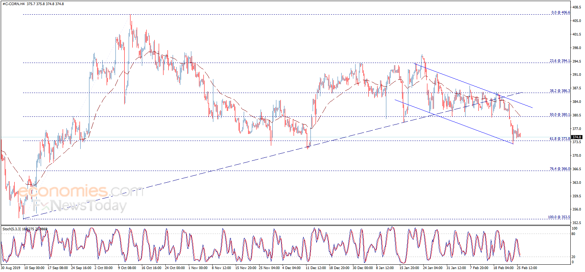Image resolution: width=585 pixels, height=272 pixels.
Task: Click the Fibonacci label 61.8 @ 373.8
Action: (x=560, y=139)
